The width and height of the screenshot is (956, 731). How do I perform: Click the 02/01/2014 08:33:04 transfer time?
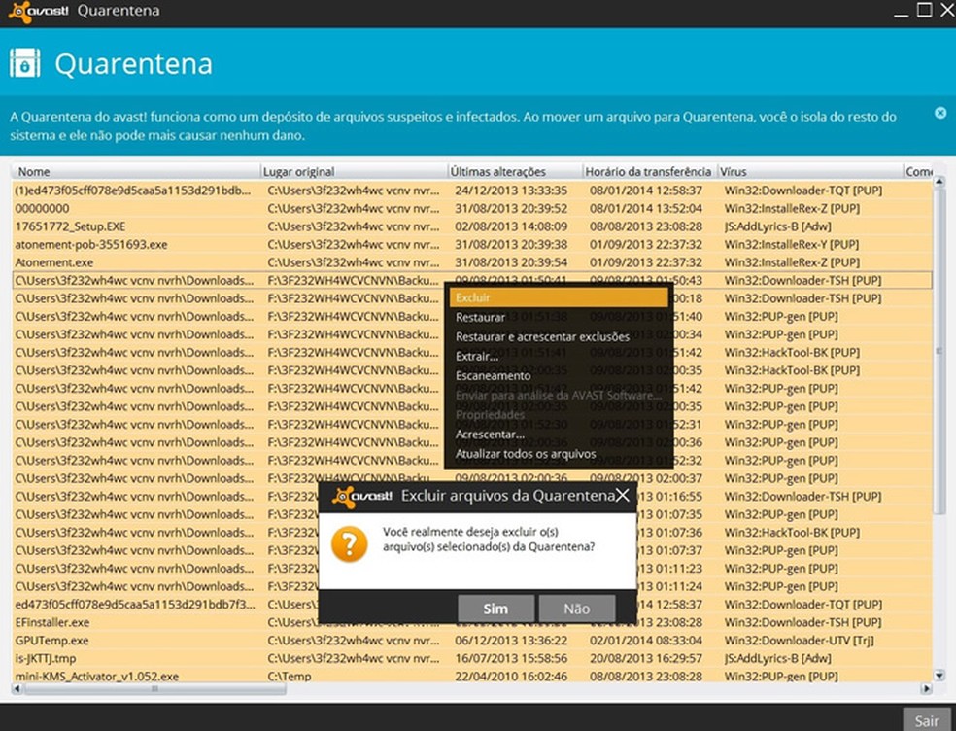[646, 640]
